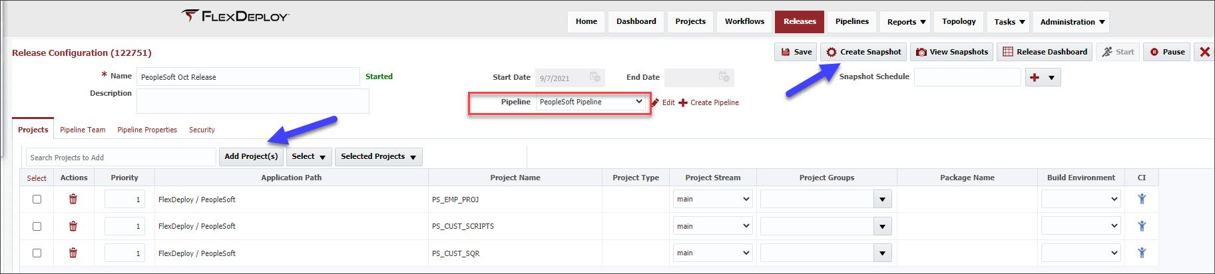The width and height of the screenshot is (1215, 274).
Task: Click the Edit pipeline link
Action: click(x=663, y=102)
